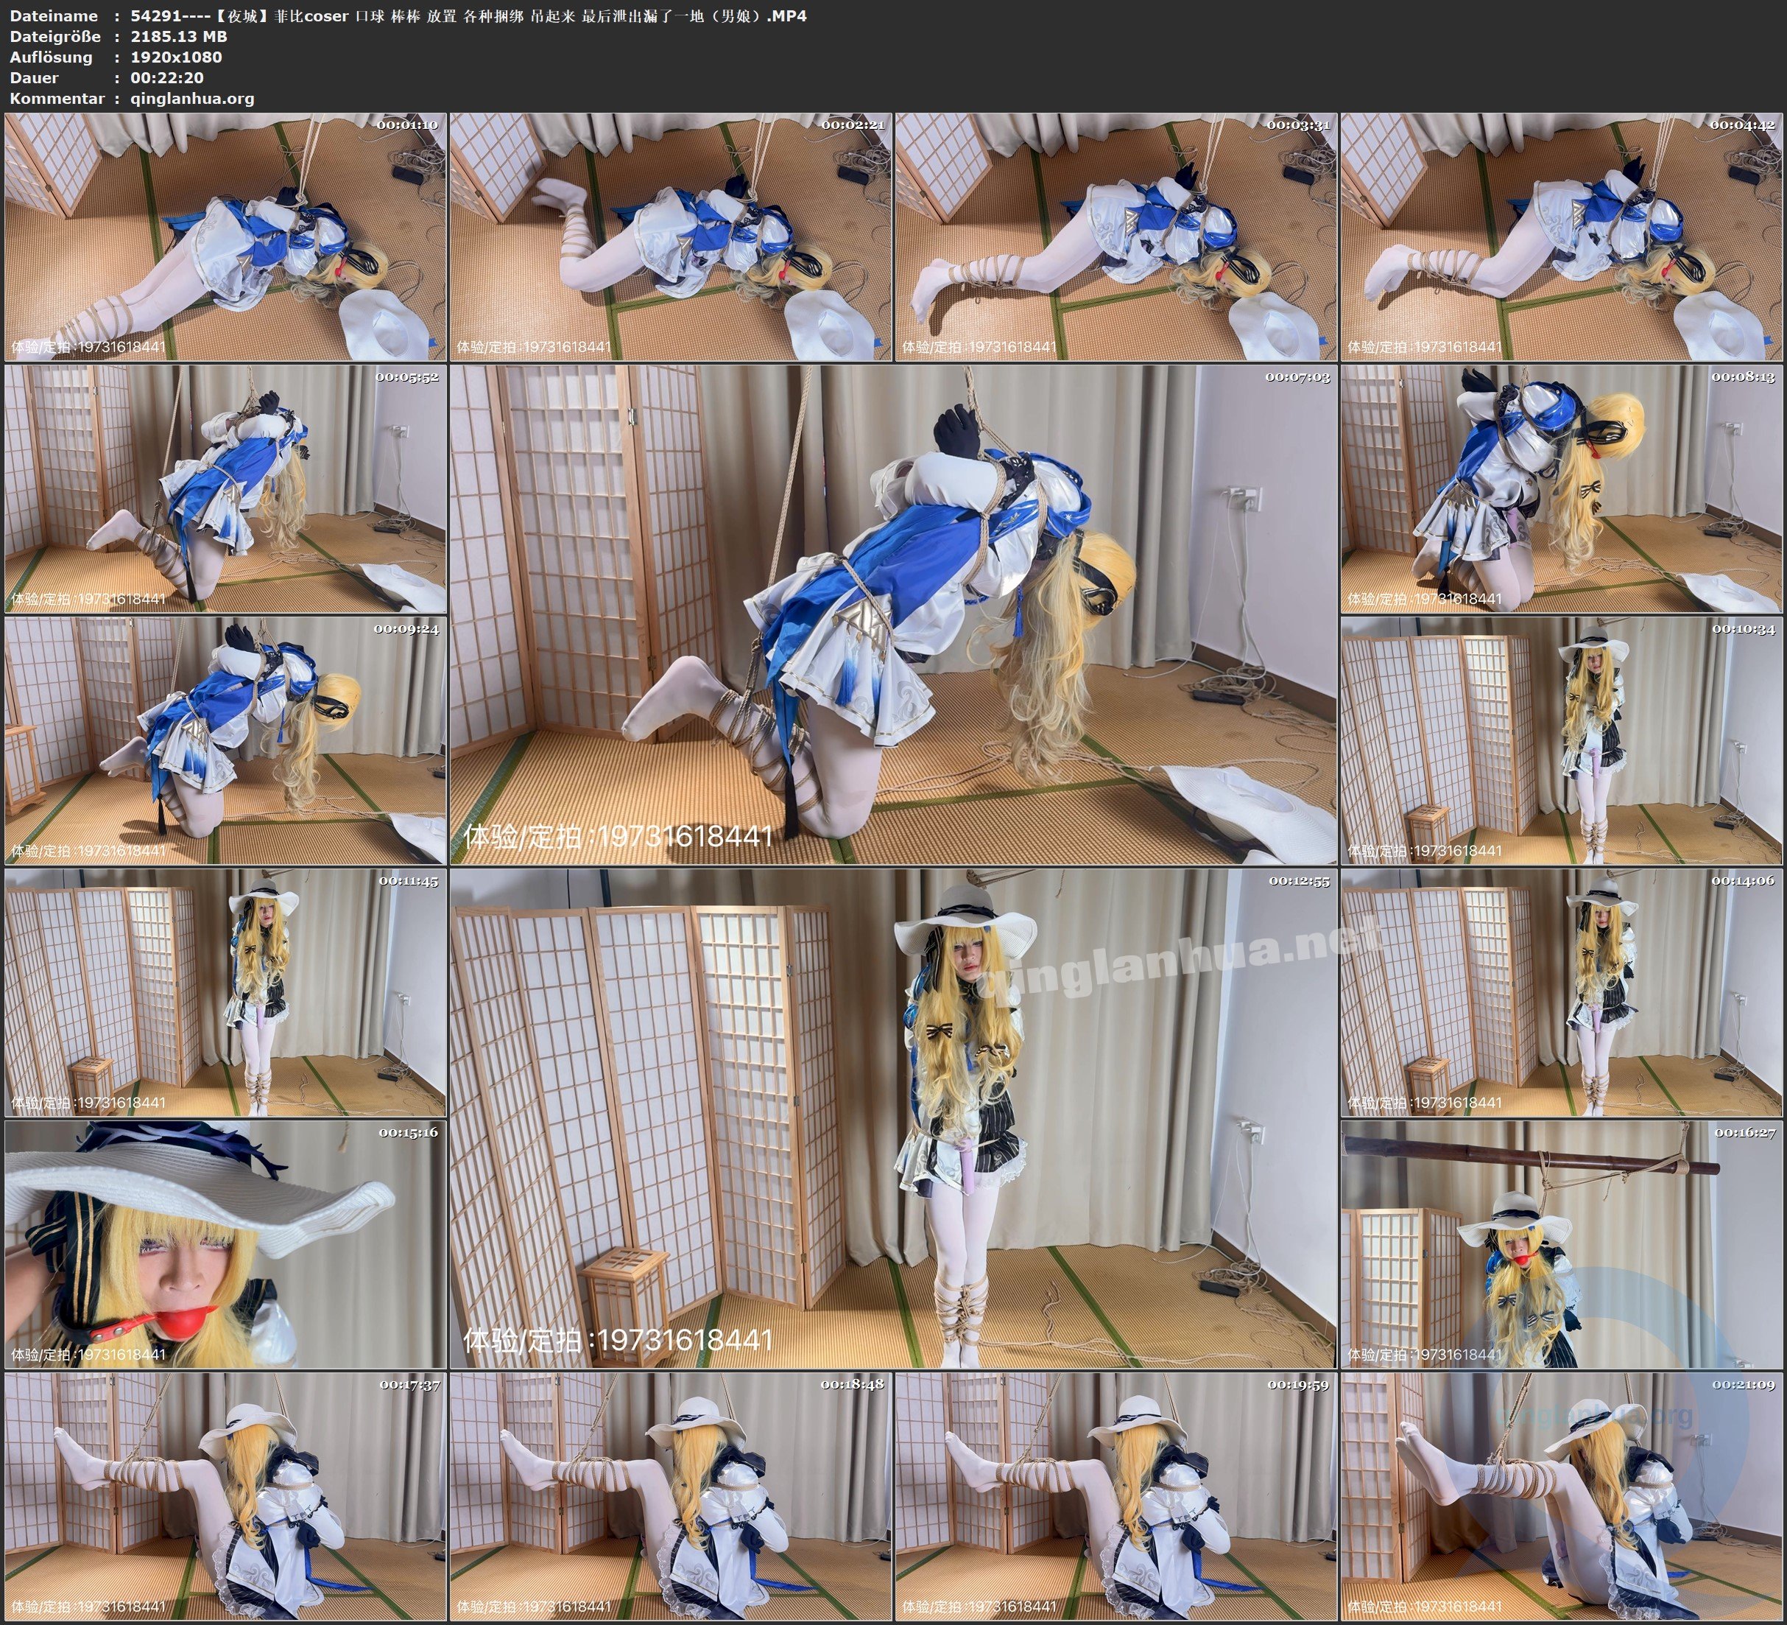Select the resolution value "1920x1080"
Viewport: 1787px width, 1625px height.
[x=177, y=57]
